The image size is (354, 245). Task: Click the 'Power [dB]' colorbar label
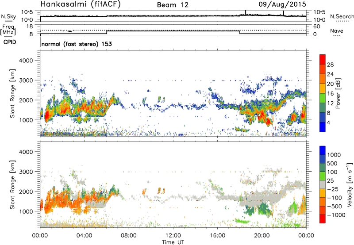pyautogui.click(x=338, y=93)
